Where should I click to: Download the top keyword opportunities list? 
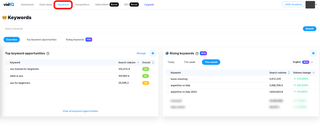(x=153, y=53)
